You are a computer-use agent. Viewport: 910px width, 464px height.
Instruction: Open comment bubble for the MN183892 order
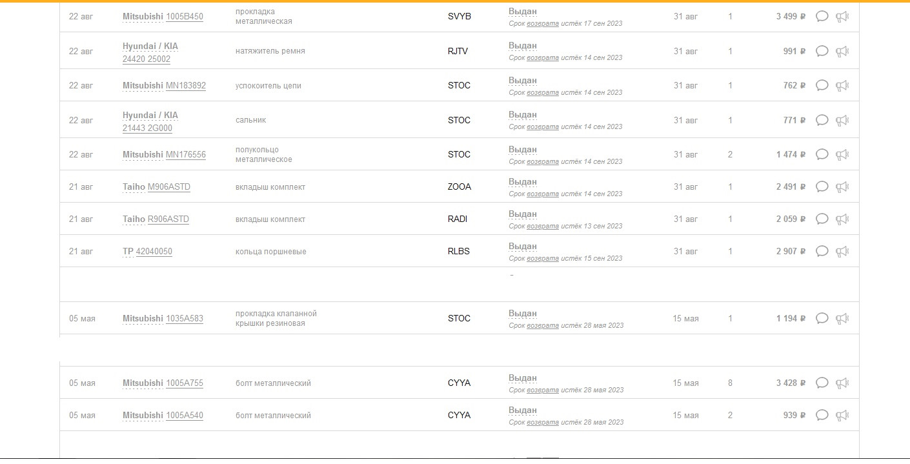[x=822, y=85]
